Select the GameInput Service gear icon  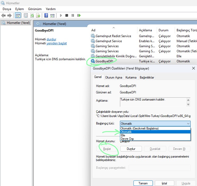(x=93, y=41)
